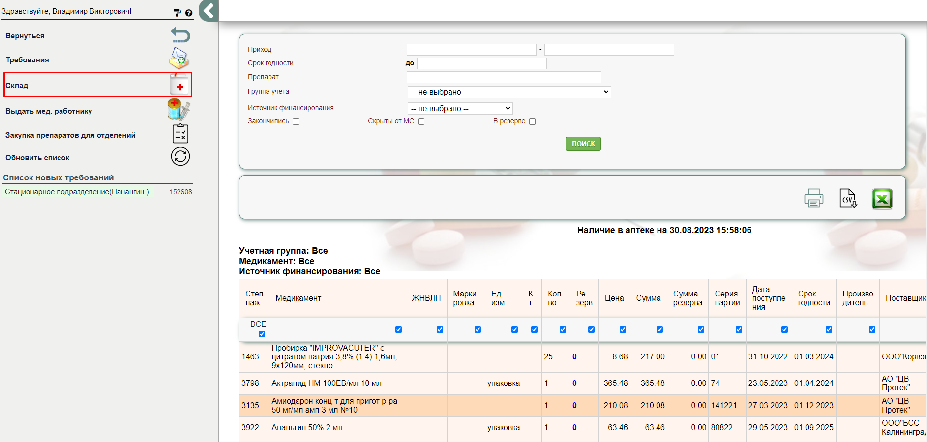Open the Закупка препаратов clipboard icon
This screenshot has height=442, width=927.
pos(180,134)
